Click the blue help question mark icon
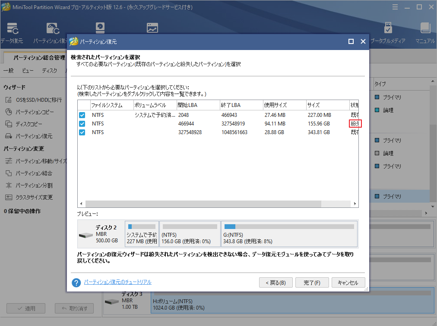This screenshot has height=326, width=437. [x=76, y=282]
